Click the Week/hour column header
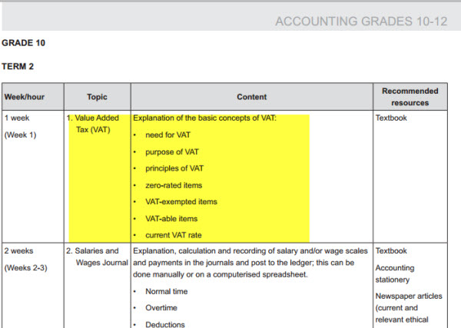461x328 pixels. [x=25, y=97]
